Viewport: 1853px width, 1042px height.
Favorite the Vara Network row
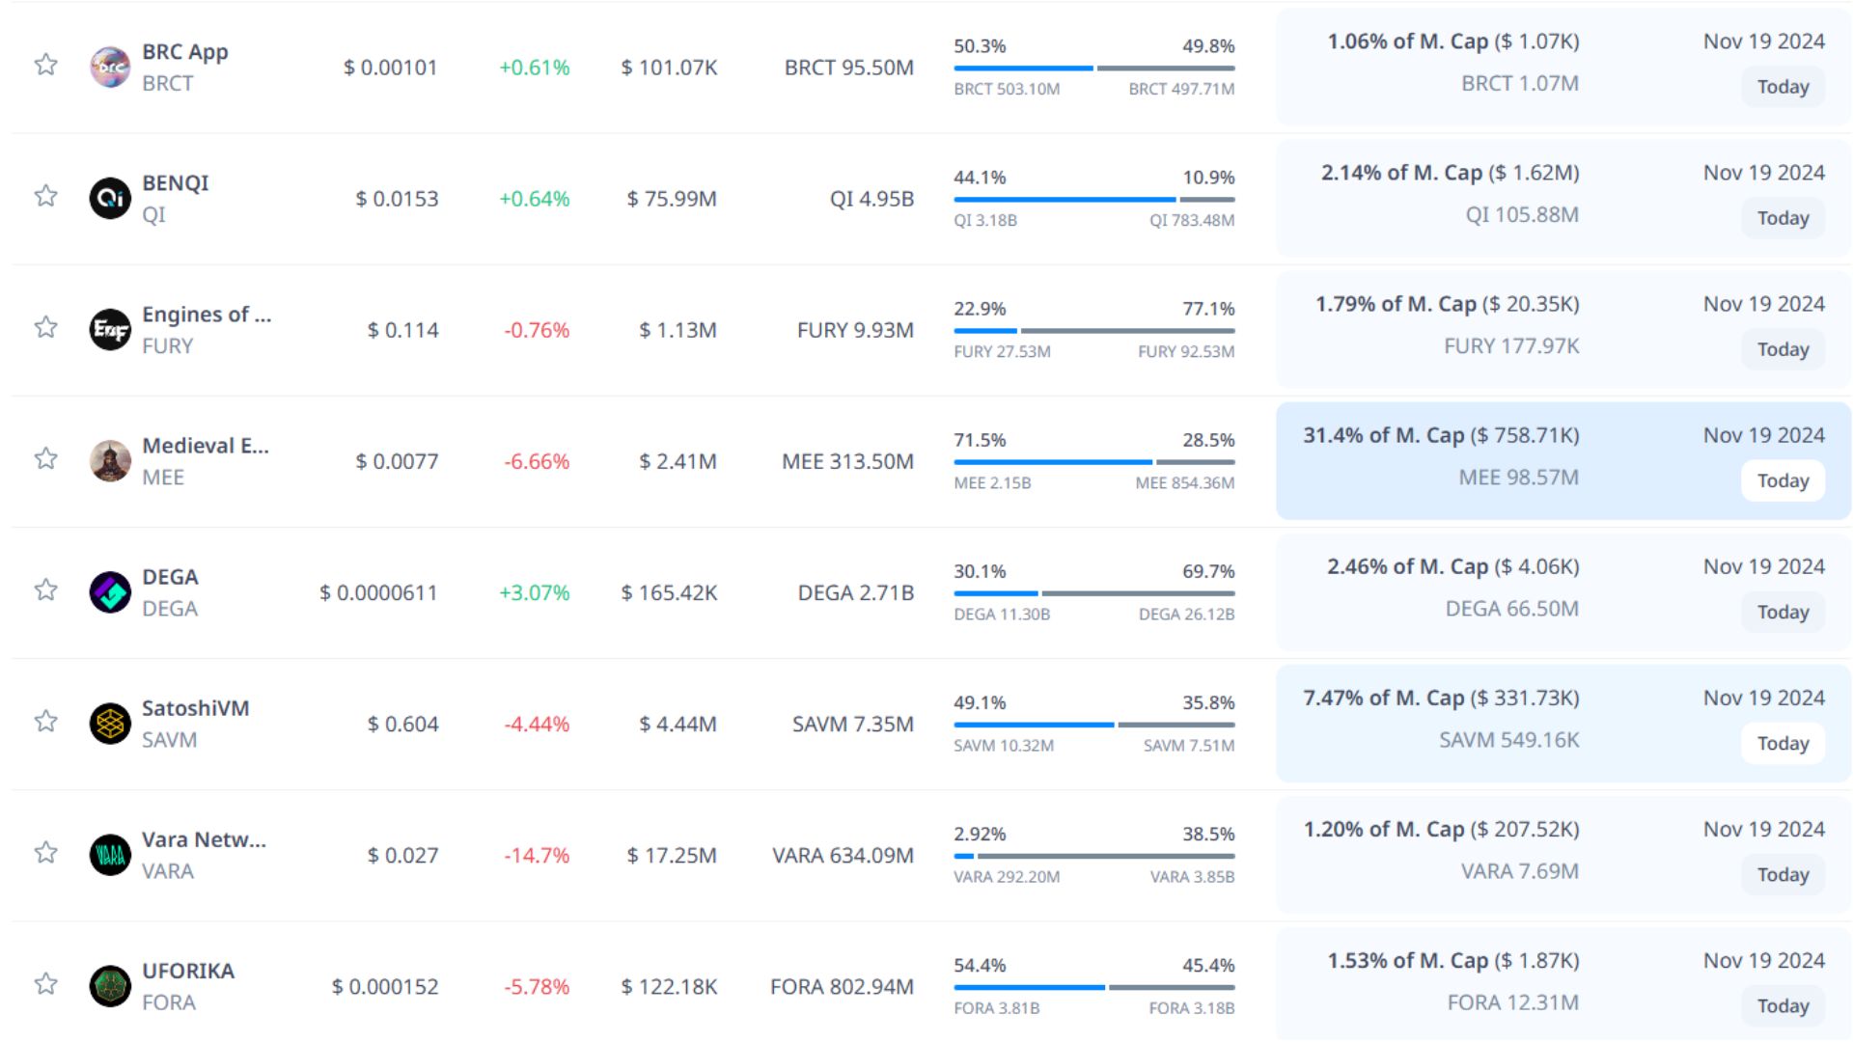[x=45, y=852]
